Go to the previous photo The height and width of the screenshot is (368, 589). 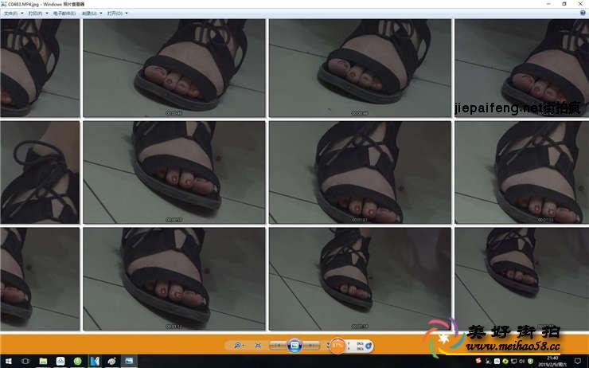277,345
